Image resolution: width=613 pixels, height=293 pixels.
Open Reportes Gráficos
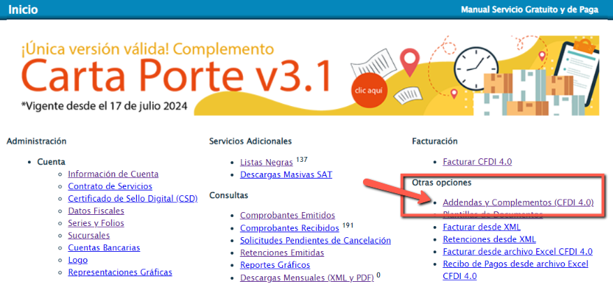275,265
